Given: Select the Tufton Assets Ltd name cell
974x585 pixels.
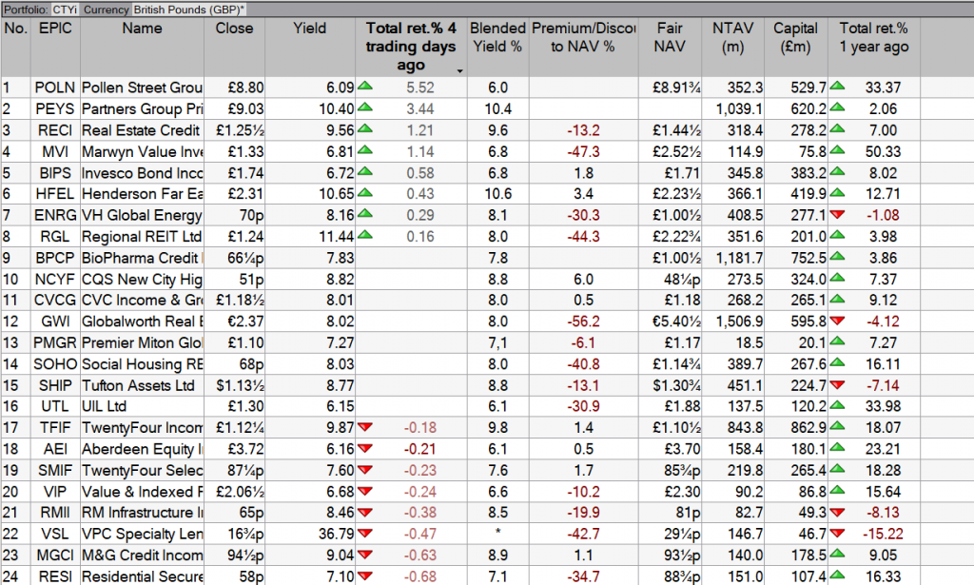Looking at the screenshot, I should pos(143,385).
